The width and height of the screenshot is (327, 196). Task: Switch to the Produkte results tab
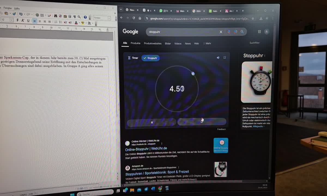coord(135,43)
